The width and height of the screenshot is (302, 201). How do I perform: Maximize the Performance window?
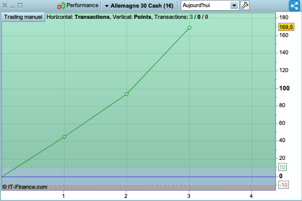[x=20, y=6]
